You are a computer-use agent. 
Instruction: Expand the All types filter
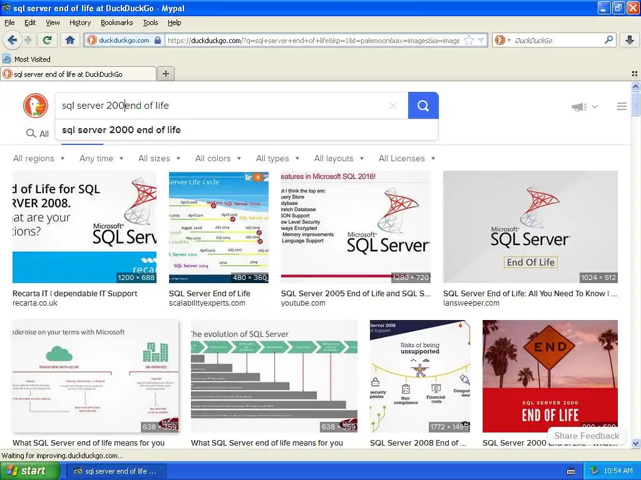point(278,158)
